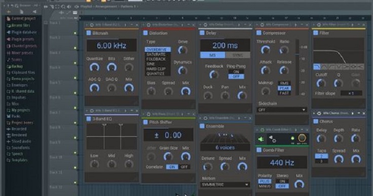Viewport: 373px width, 196px height.
Task: Turn Pitch Shifter Correlate OFF
Action: coord(184,167)
